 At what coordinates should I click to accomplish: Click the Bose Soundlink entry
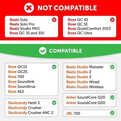tap(21, 82)
